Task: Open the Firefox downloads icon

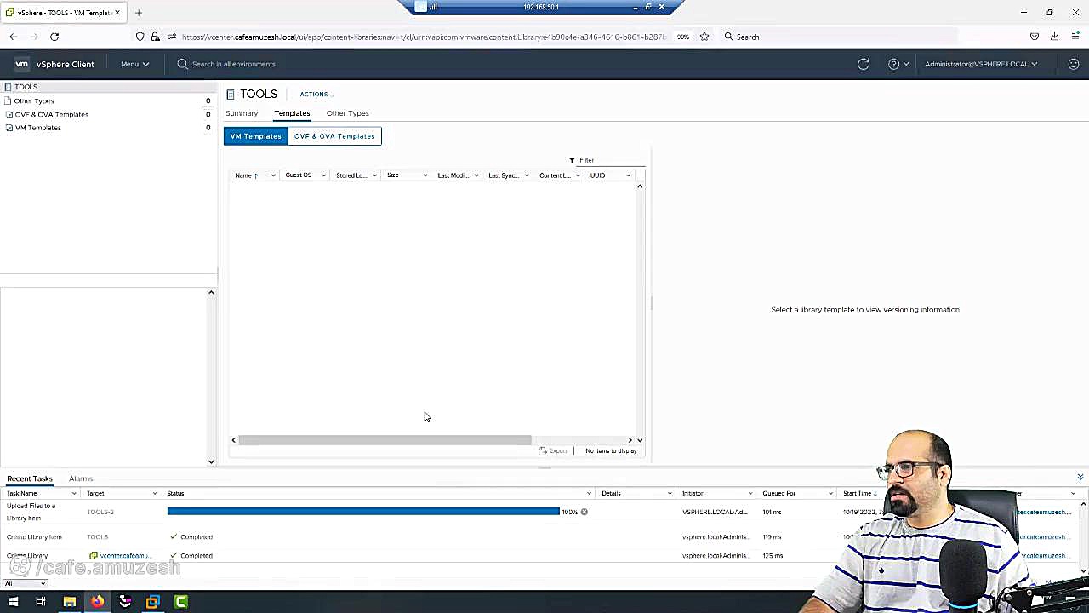Action: click(x=1054, y=37)
